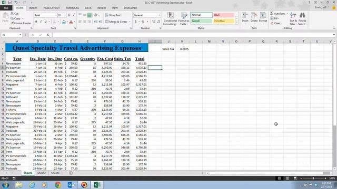Apply font color with red A icon
The height and width of the screenshot is (189, 337).
pos(71,22)
